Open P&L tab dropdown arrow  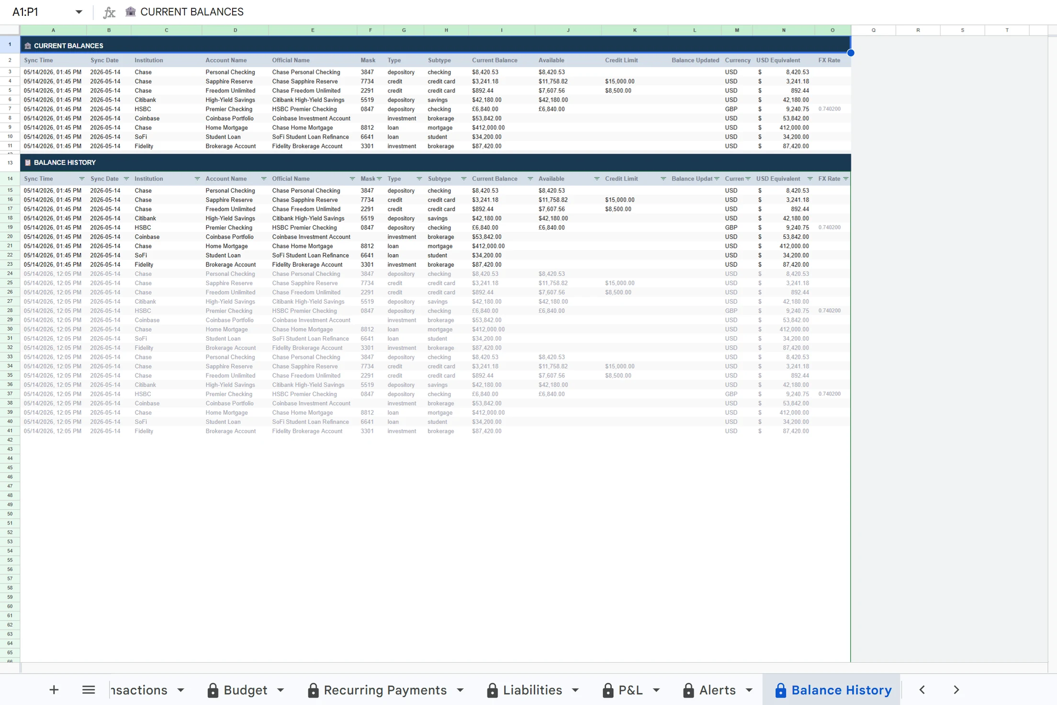pos(657,690)
